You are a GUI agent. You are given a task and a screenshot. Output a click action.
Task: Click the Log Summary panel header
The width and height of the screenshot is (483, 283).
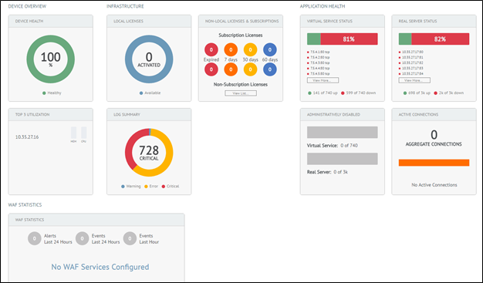(149, 115)
